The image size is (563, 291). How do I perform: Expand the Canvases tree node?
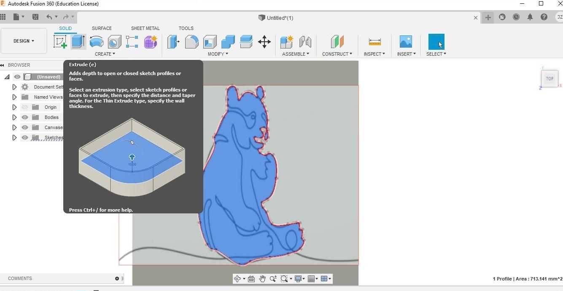[x=14, y=127]
